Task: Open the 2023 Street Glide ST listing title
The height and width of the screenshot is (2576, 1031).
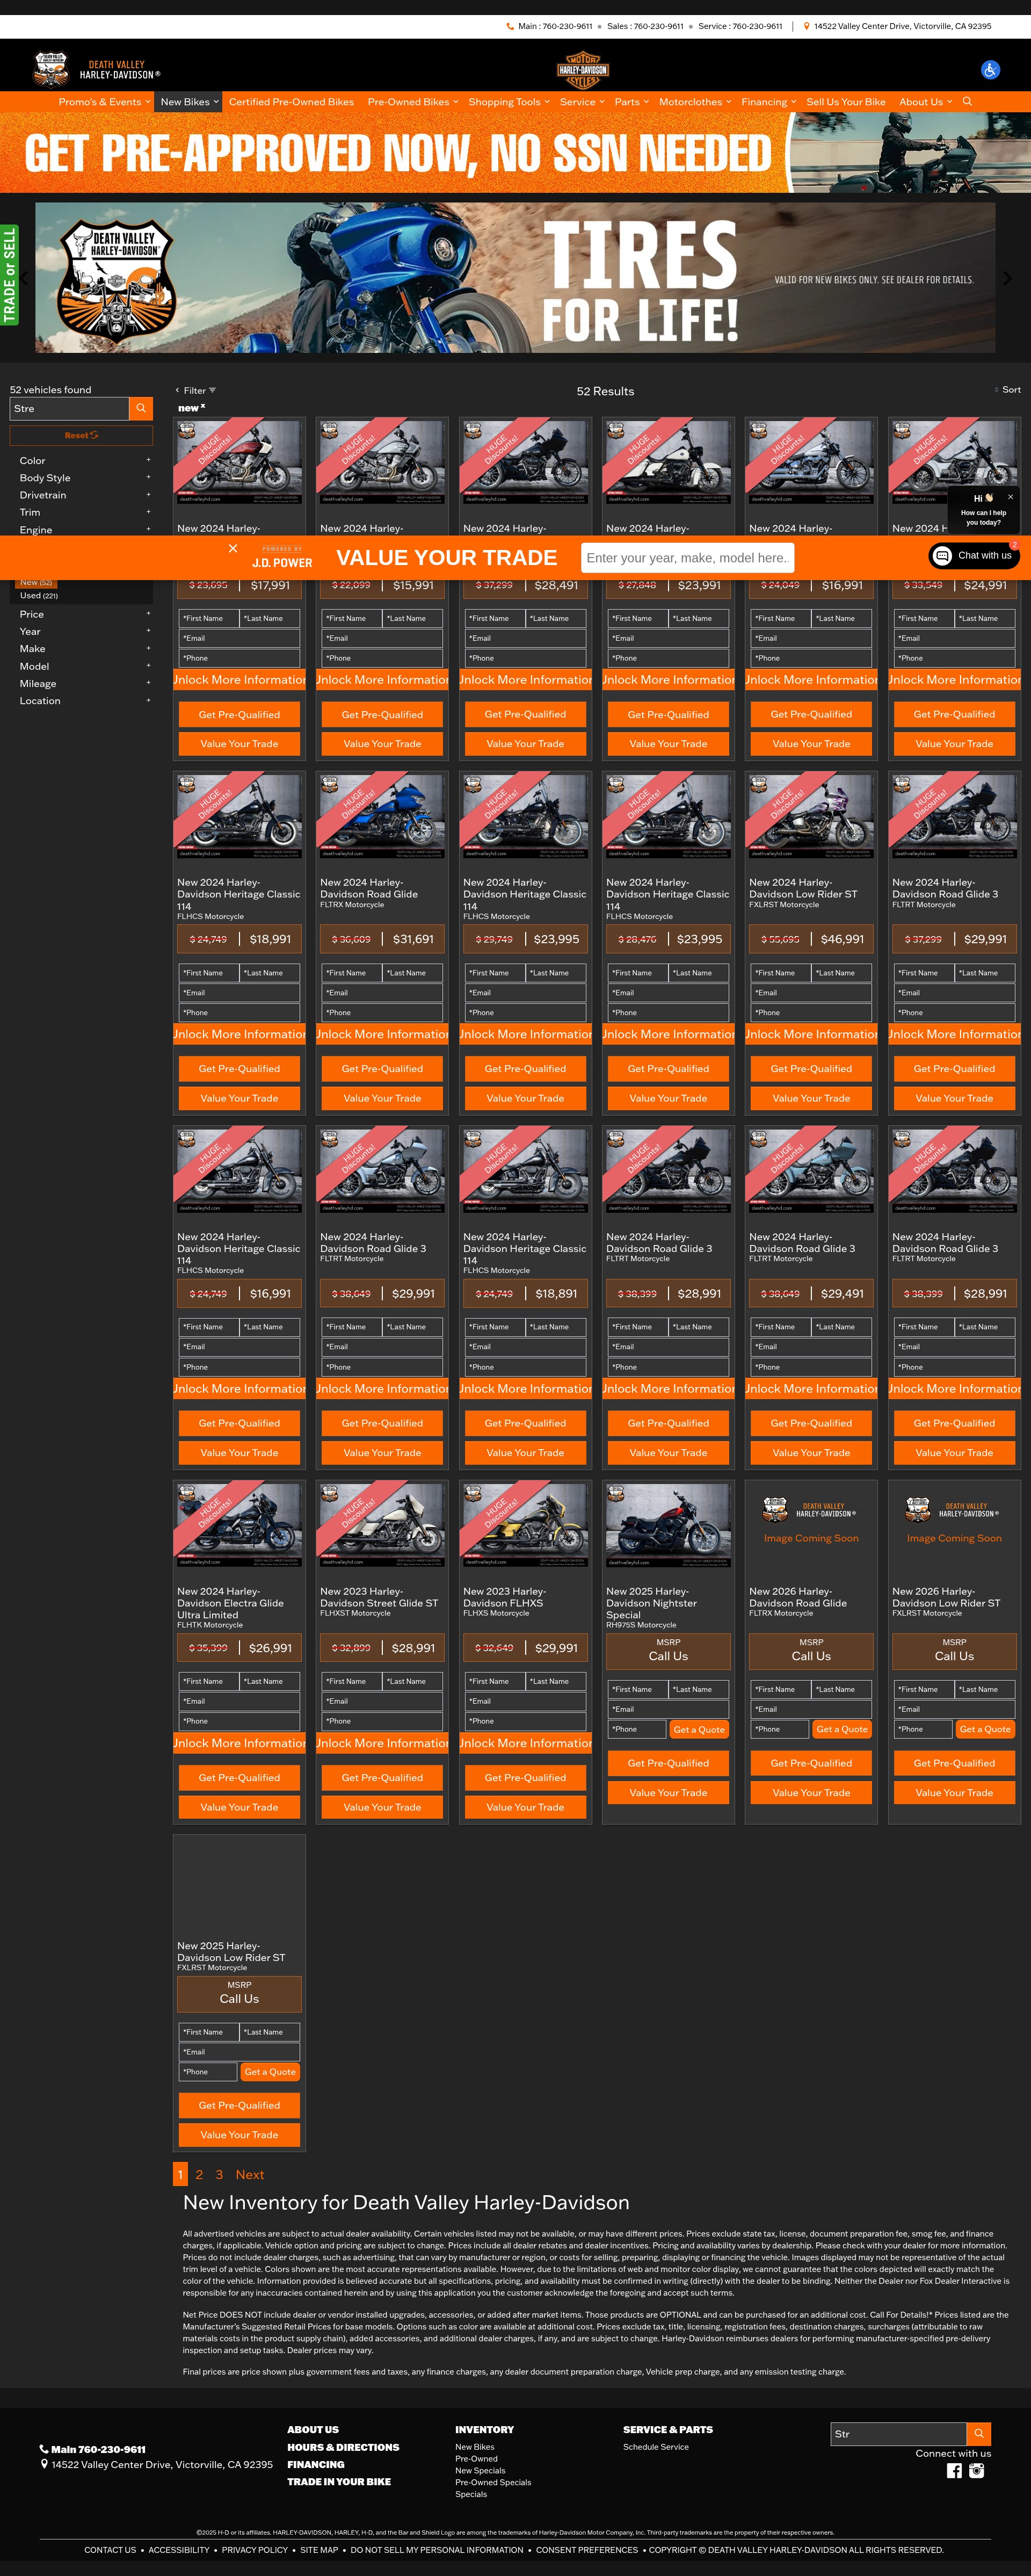Action: 379,1597
